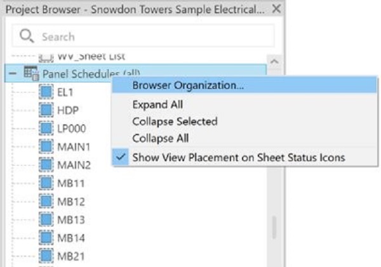Select the MB21 panel schedule
381x267 pixels.
pos(70,257)
